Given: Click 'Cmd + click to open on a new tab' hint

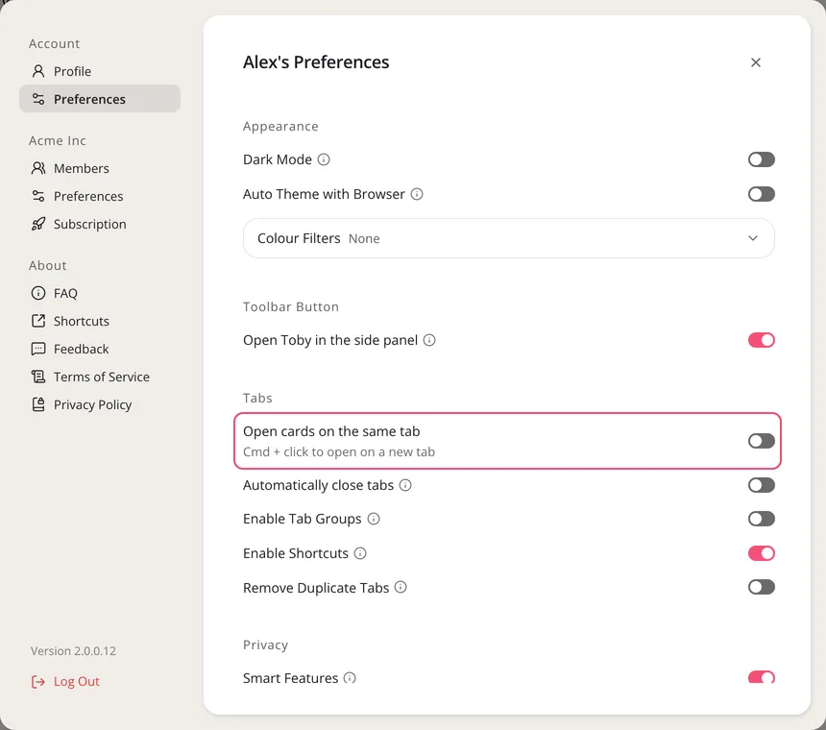Looking at the screenshot, I should [x=339, y=451].
